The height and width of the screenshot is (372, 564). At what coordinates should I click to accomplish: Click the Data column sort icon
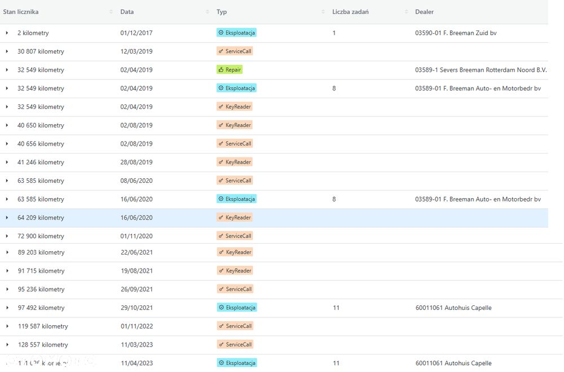click(x=207, y=12)
